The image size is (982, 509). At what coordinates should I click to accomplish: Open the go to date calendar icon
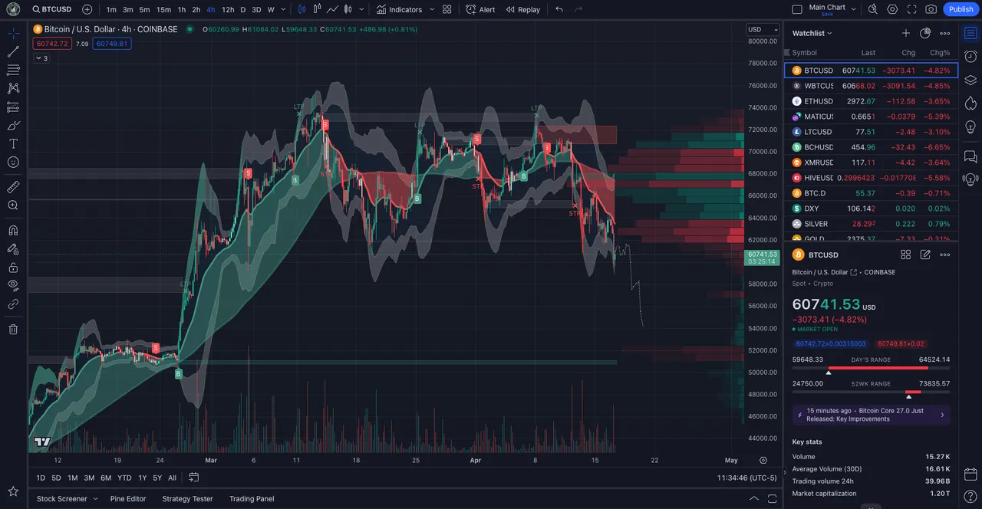pos(193,478)
